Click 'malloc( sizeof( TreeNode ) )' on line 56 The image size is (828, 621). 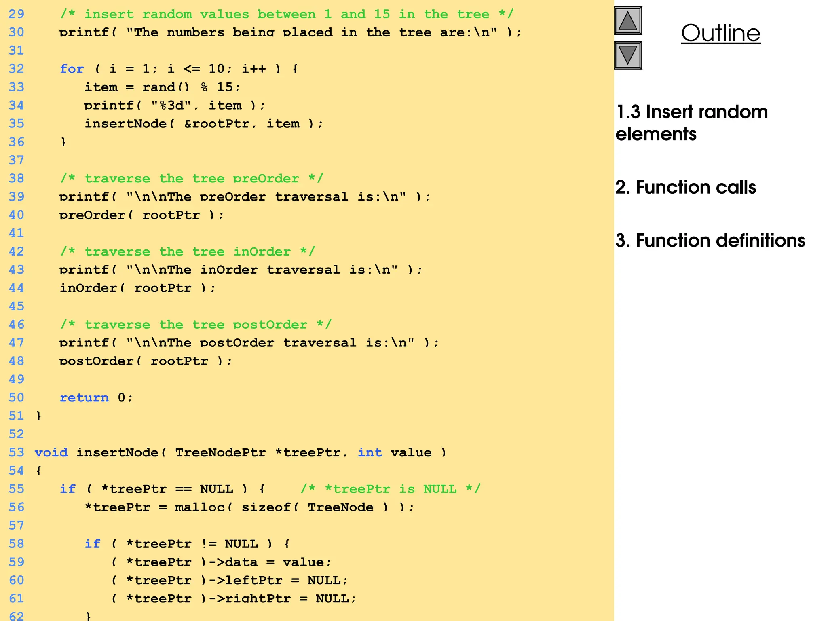[290, 507]
